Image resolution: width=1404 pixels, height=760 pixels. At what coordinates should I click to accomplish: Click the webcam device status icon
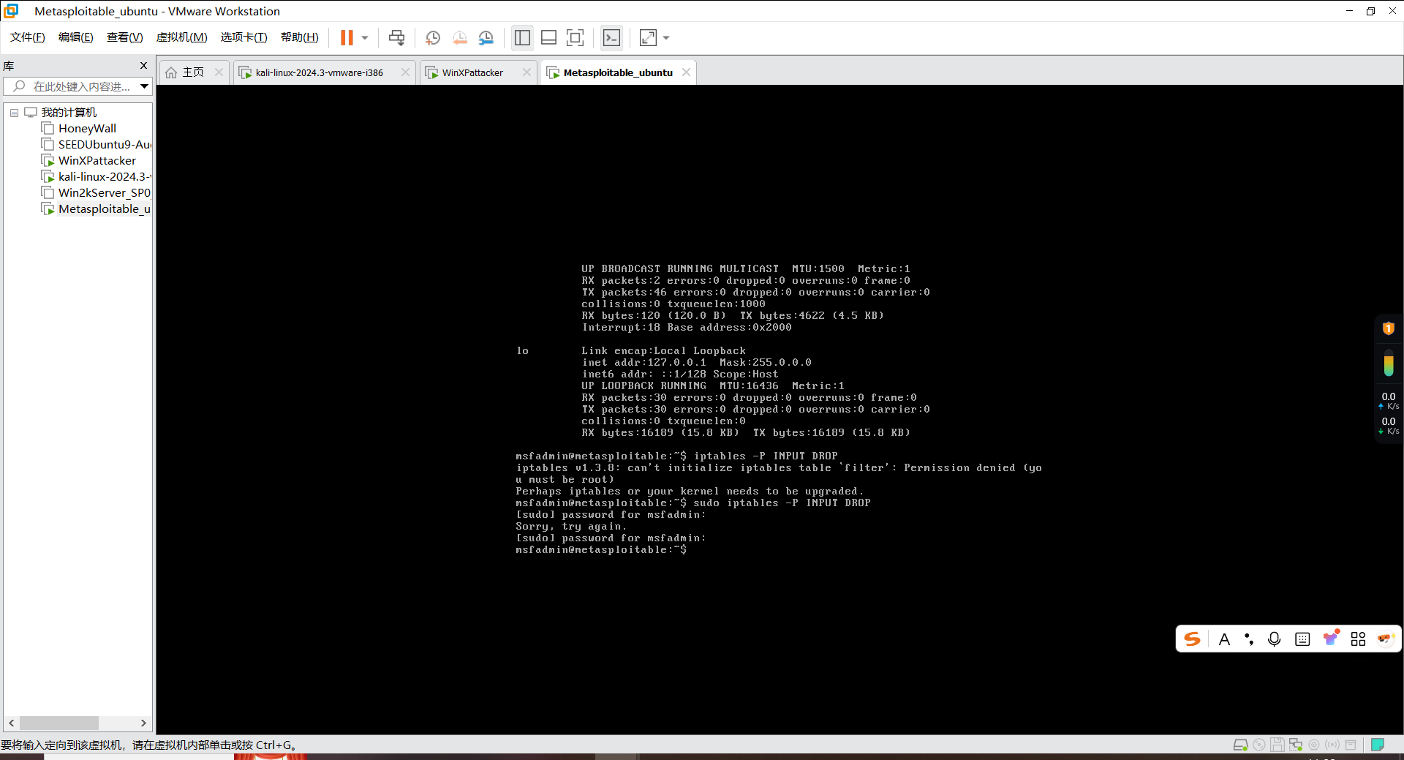1314,745
